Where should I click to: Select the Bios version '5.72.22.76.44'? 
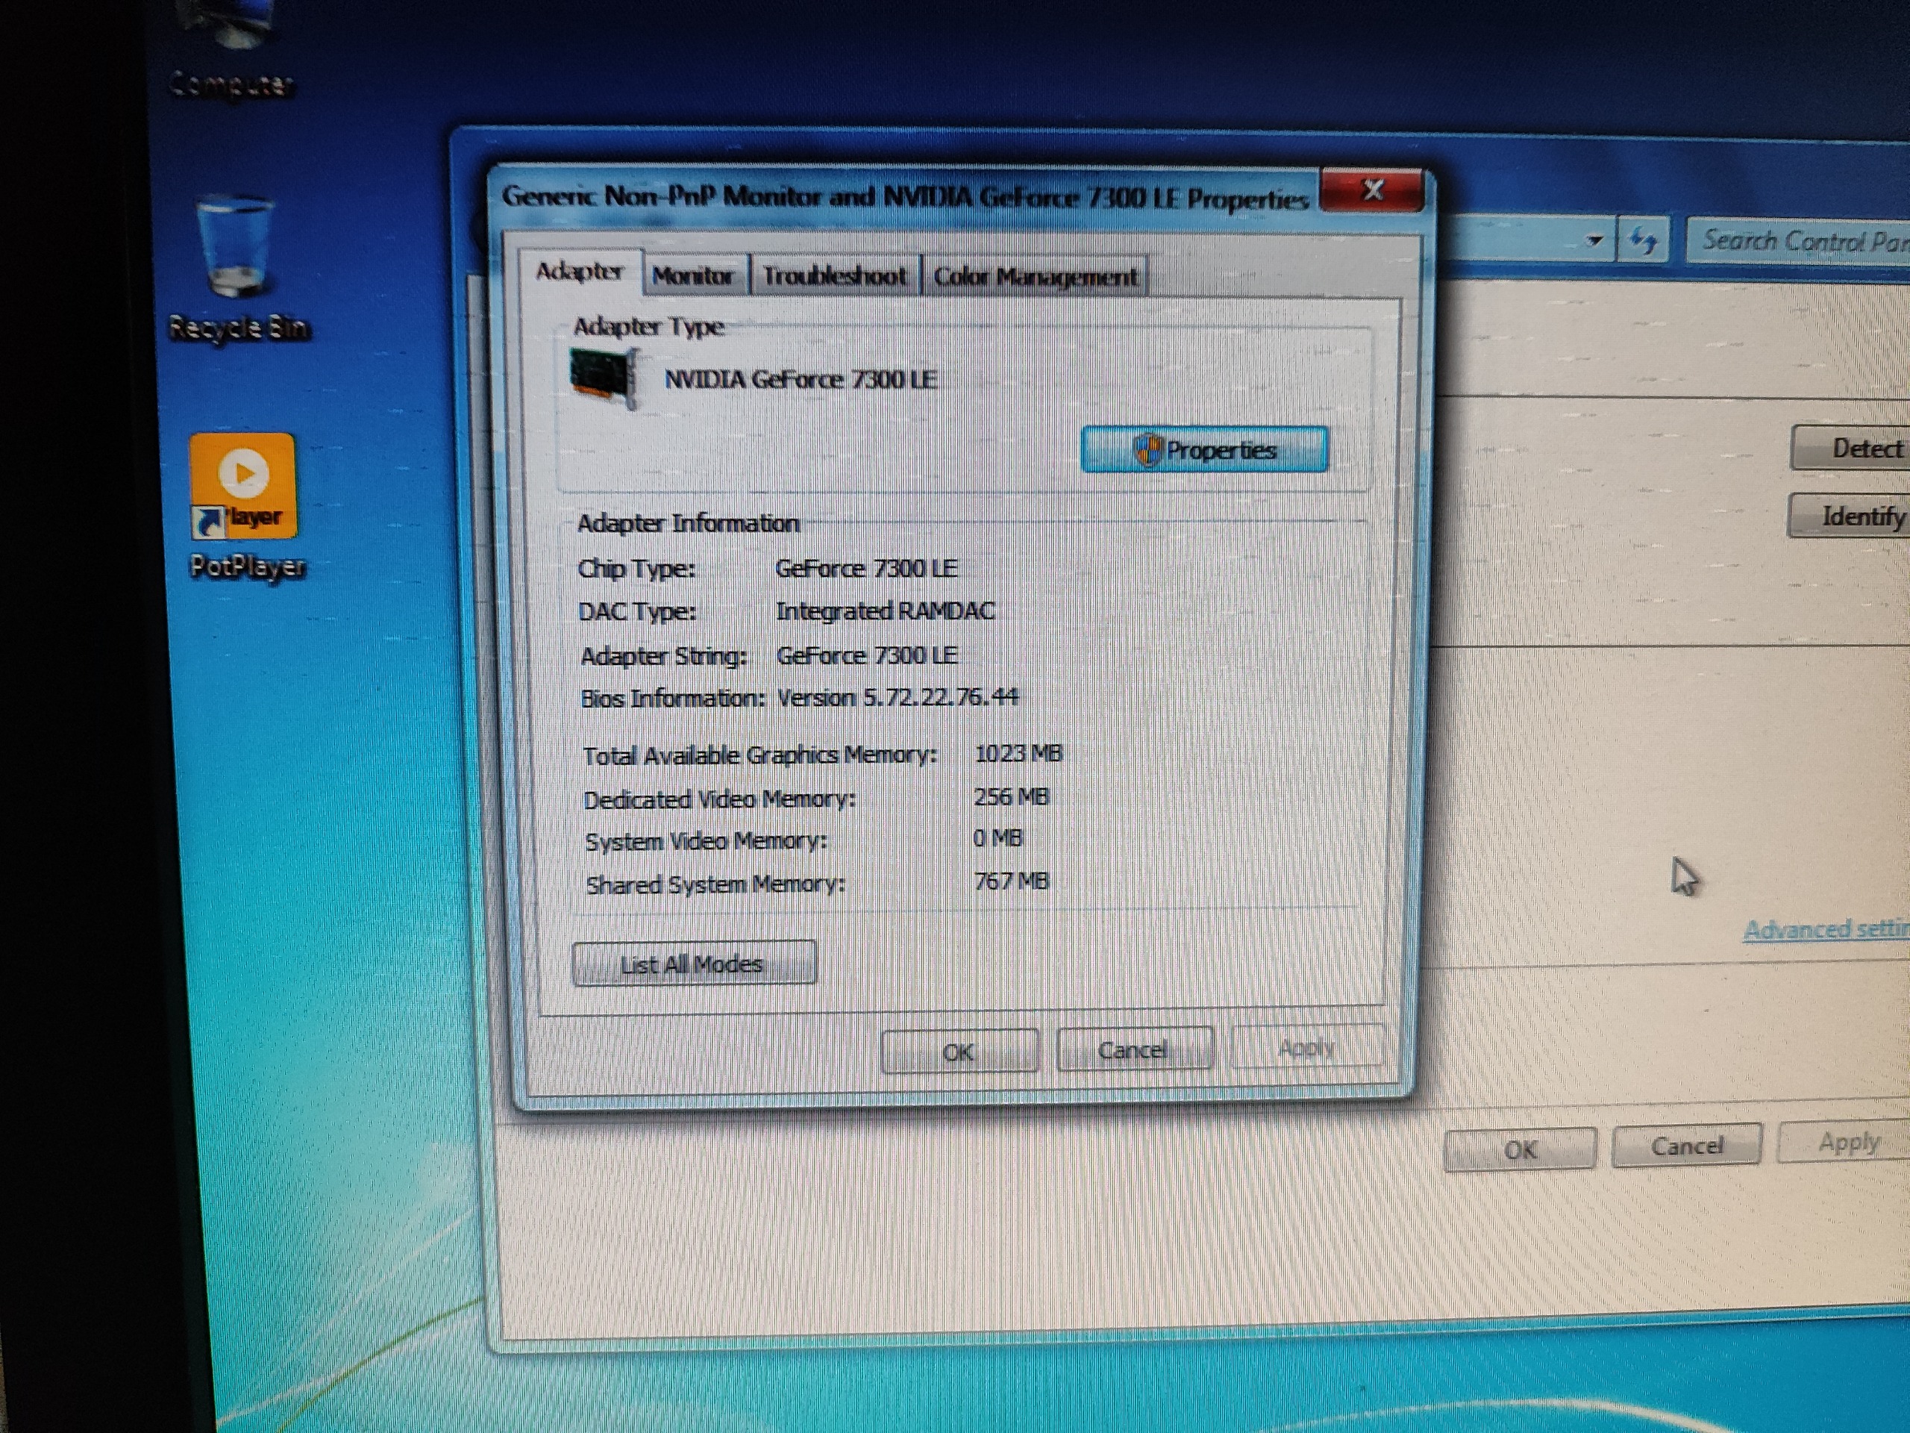point(941,696)
